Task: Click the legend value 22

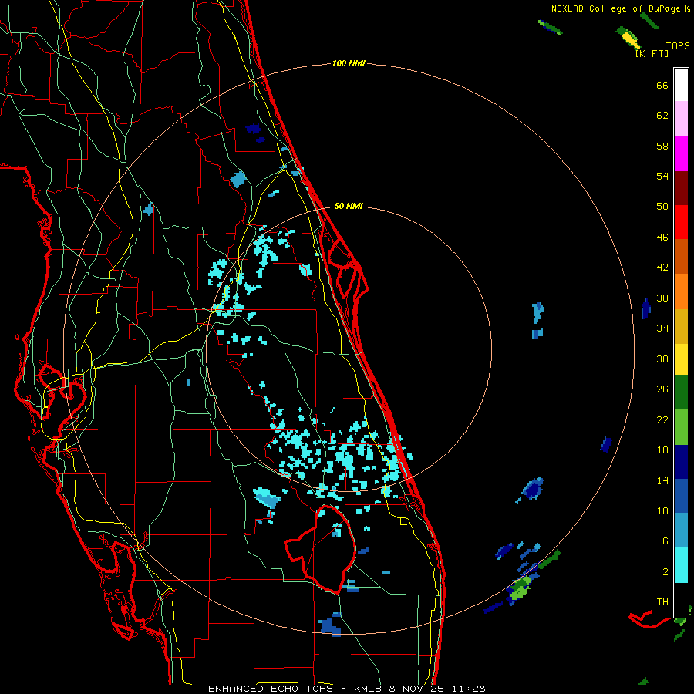Action: (662, 419)
